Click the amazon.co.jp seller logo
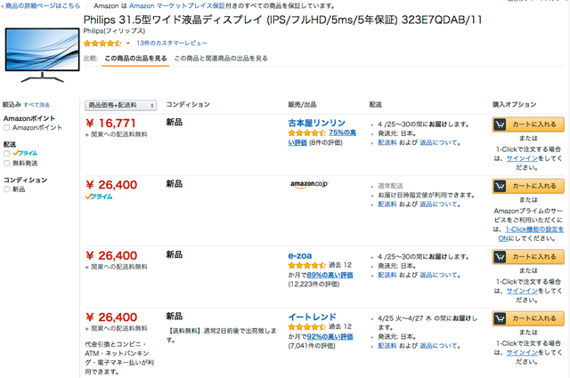Viewport: 570px width, 378px height. pos(309,185)
